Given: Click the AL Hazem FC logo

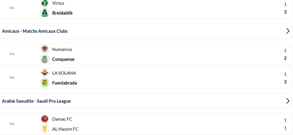Looking at the screenshot, I should [45, 129].
